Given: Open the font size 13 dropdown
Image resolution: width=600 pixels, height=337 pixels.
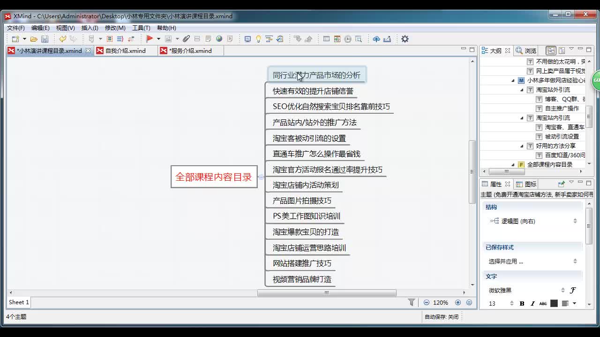Looking at the screenshot, I should [511, 303].
